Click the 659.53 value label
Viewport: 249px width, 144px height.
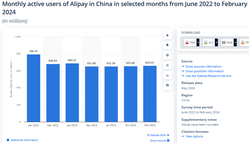point(150,62)
